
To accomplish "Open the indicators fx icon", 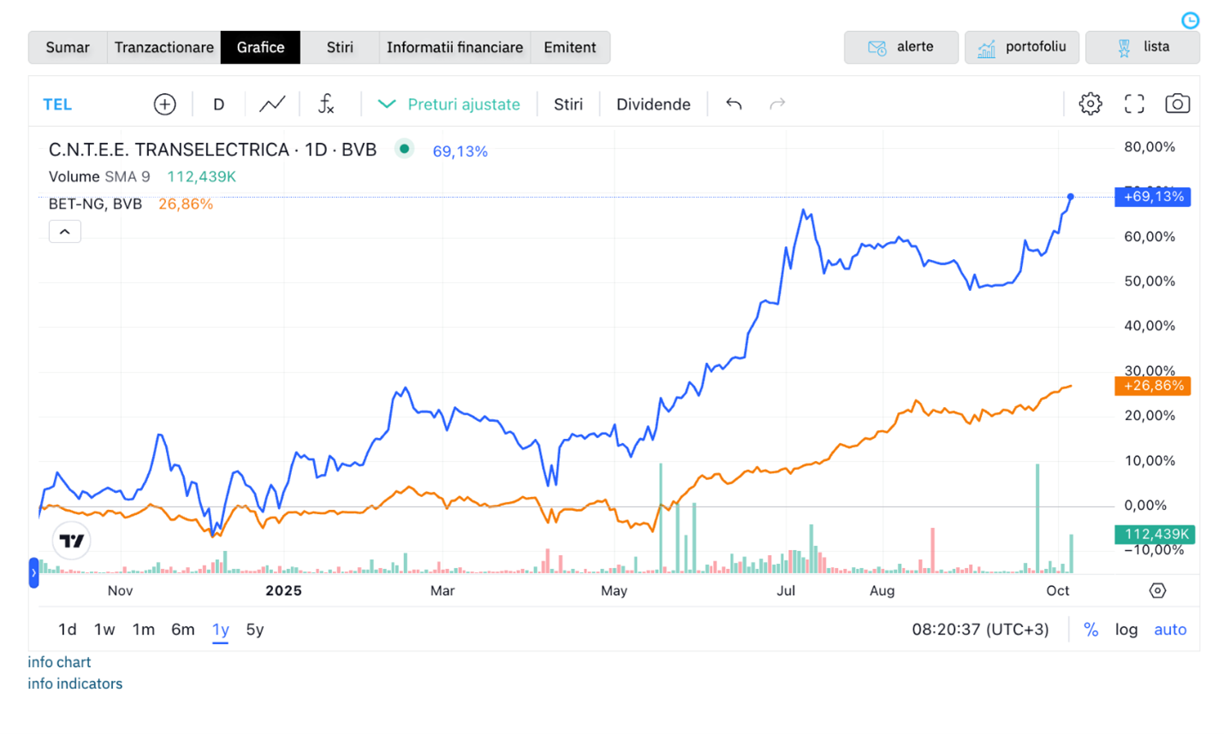I will click(326, 104).
